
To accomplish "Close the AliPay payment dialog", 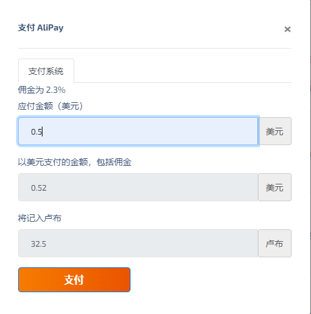I will 287,29.
